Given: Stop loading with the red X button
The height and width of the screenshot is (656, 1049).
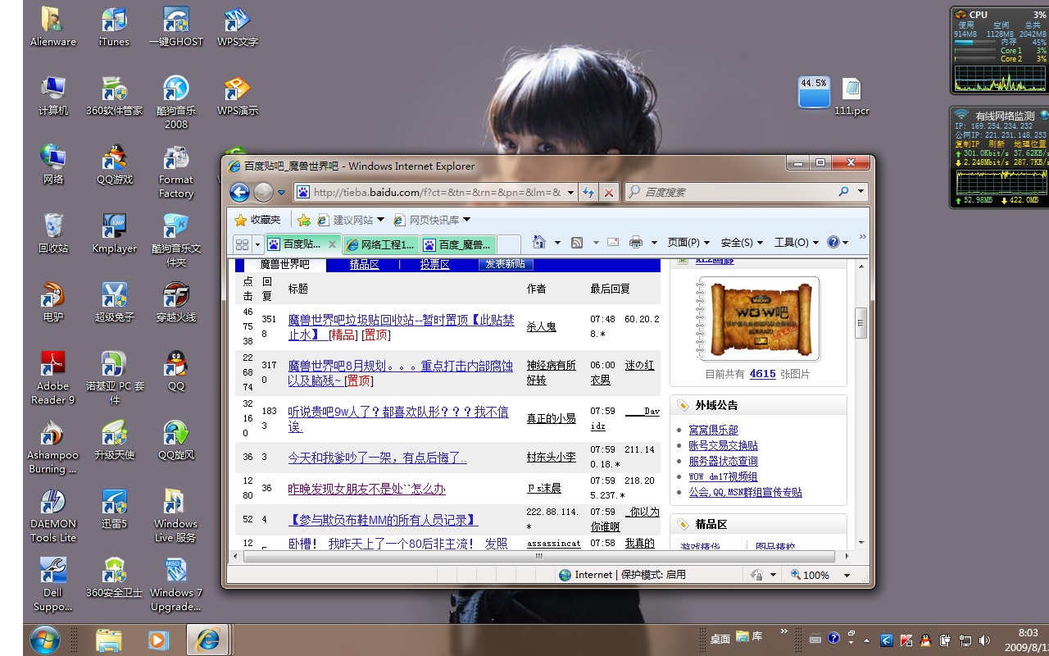Looking at the screenshot, I should 609,192.
